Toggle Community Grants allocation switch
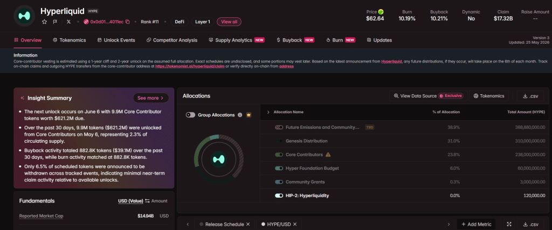The height and width of the screenshot is (230, 552). point(279,182)
